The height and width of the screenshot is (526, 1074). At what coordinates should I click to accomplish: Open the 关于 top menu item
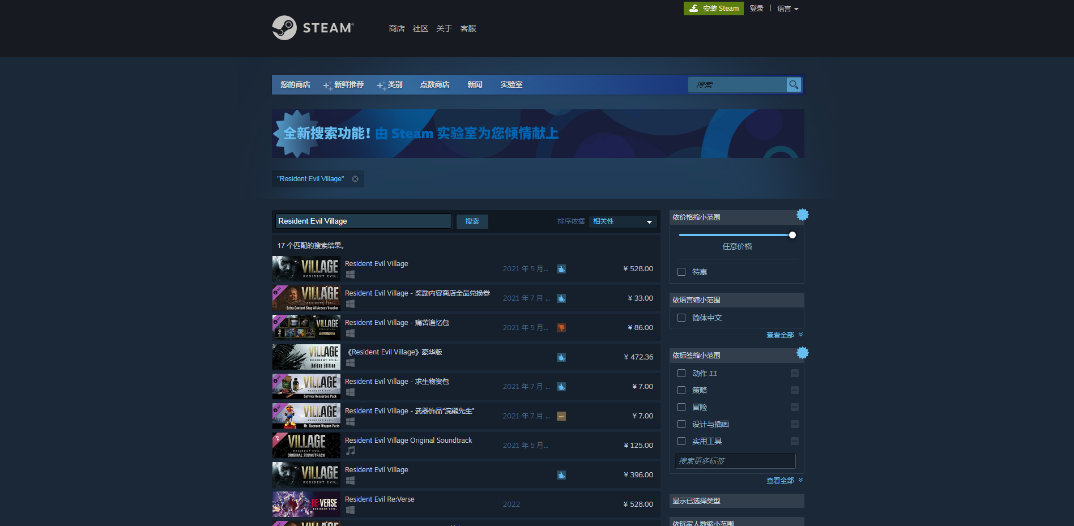(444, 28)
